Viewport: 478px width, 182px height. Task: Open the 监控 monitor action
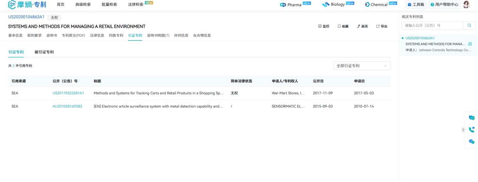(324, 26)
